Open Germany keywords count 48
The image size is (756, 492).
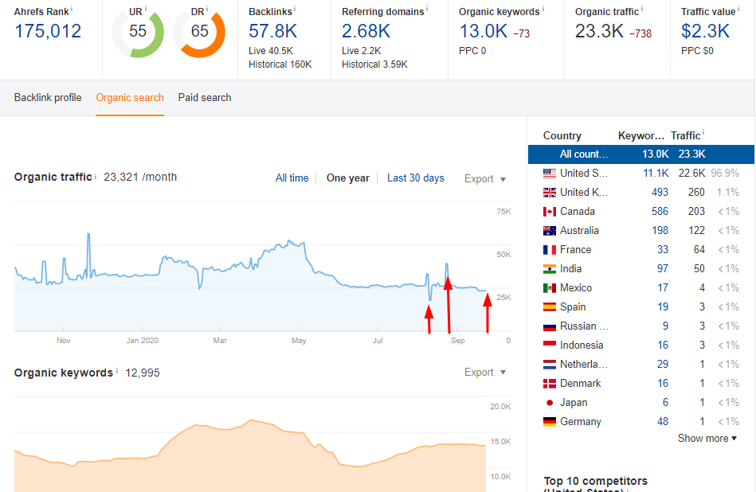(x=663, y=422)
